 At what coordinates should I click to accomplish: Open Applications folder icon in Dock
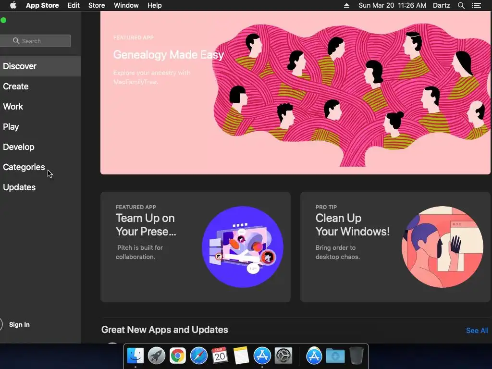[x=314, y=356]
